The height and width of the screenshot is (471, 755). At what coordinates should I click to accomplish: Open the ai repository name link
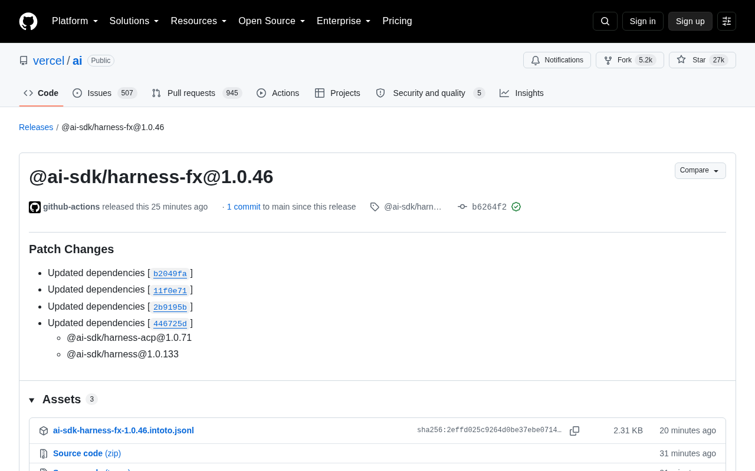pos(77,61)
